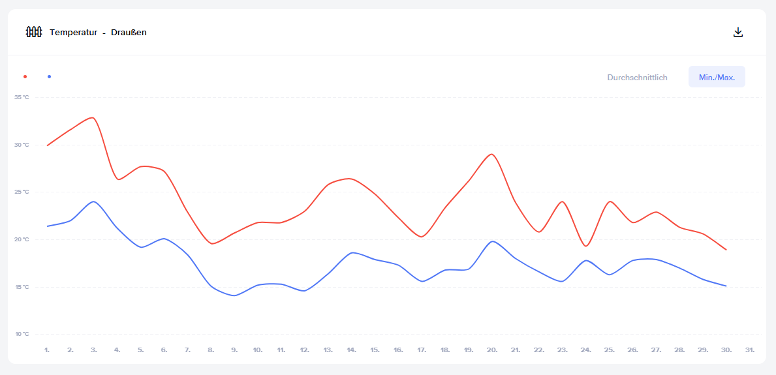Click the red line peak at day 20
Screen dimensions: 776x375
coord(491,155)
